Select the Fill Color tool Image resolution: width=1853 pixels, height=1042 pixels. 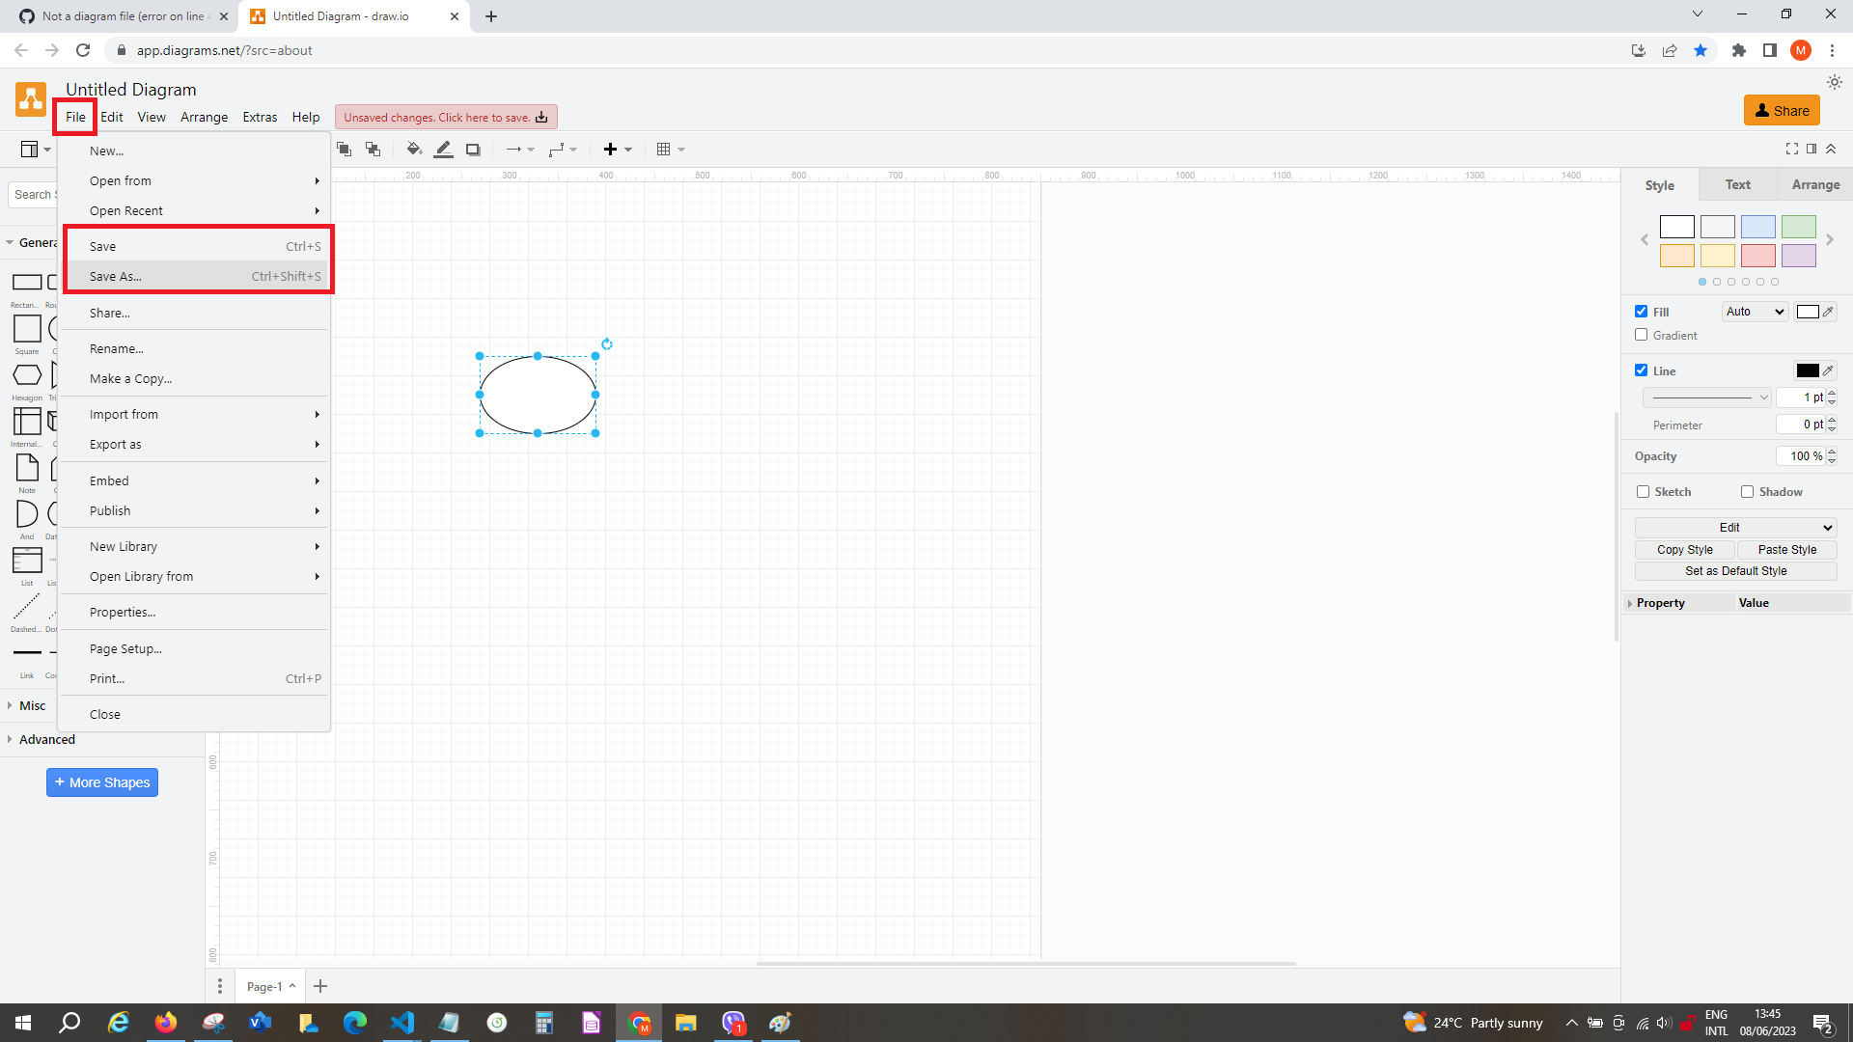click(x=414, y=149)
